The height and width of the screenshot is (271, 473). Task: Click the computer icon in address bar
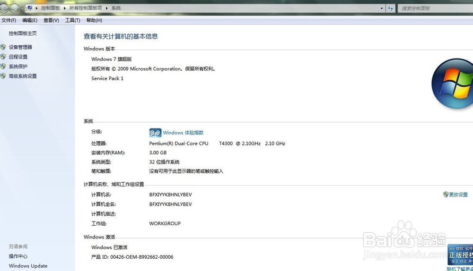[29, 8]
